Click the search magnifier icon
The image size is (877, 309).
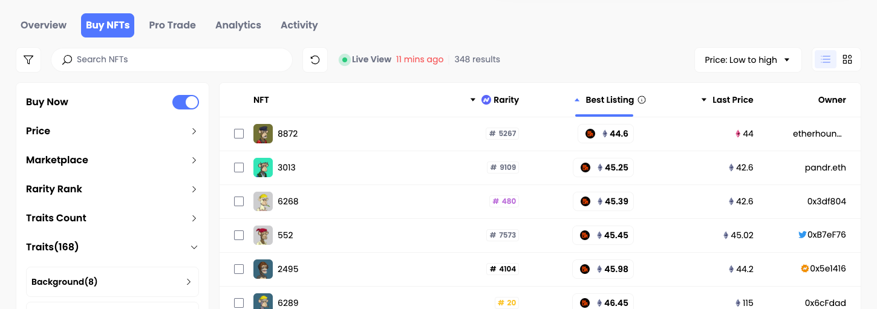click(67, 59)
